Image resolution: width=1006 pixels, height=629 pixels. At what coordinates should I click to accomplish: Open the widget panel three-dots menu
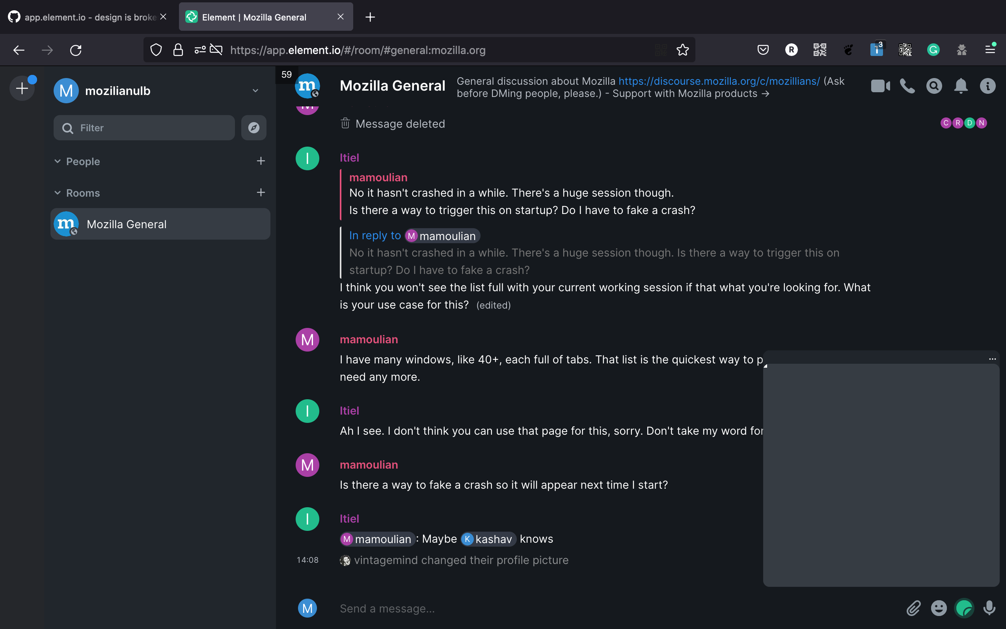pyautogui.click(x=992, y=359)
